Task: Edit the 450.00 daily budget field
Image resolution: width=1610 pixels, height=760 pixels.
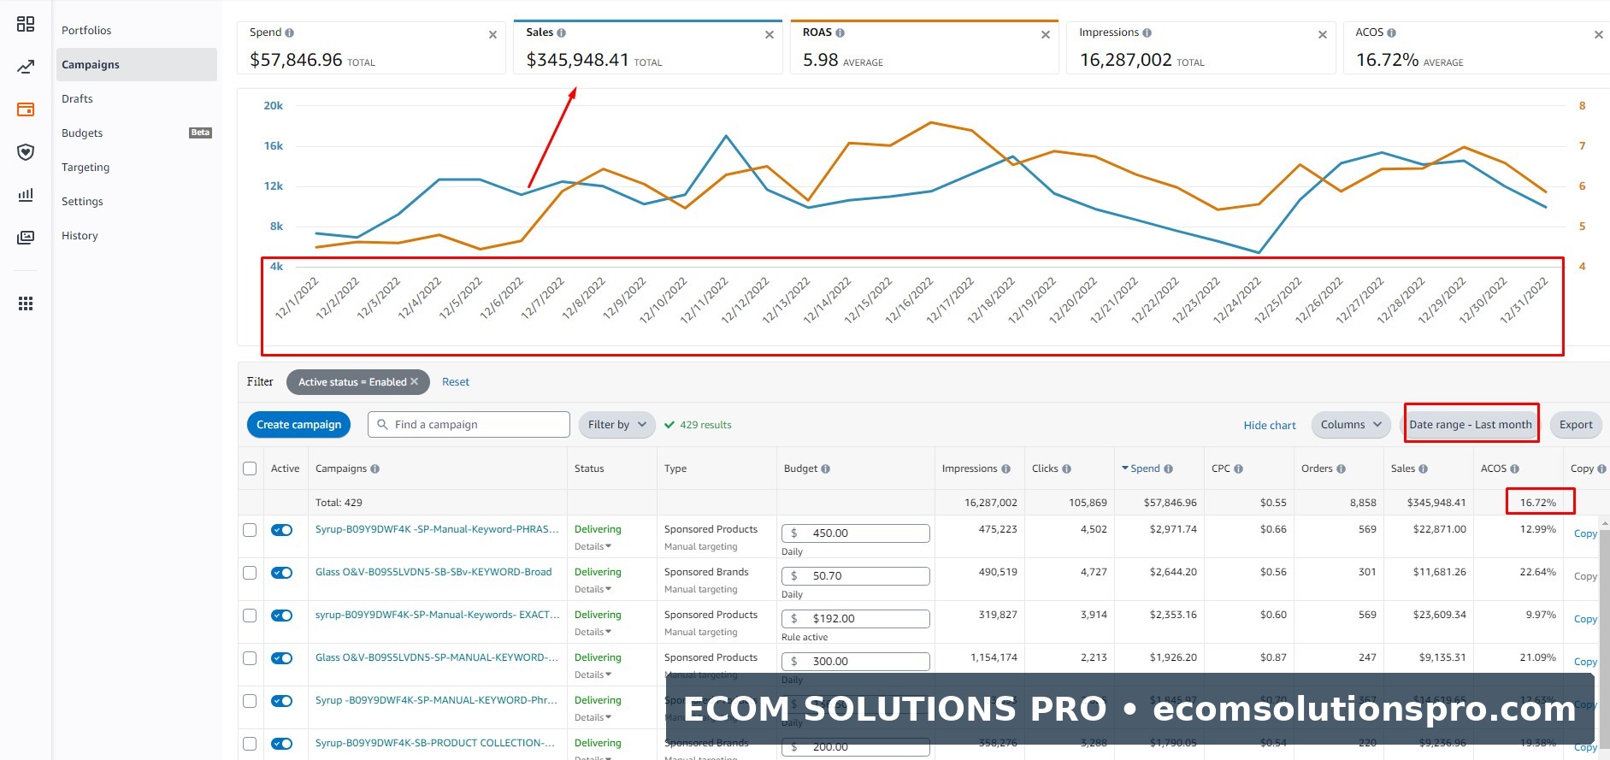Action: [x=855, y=533]
